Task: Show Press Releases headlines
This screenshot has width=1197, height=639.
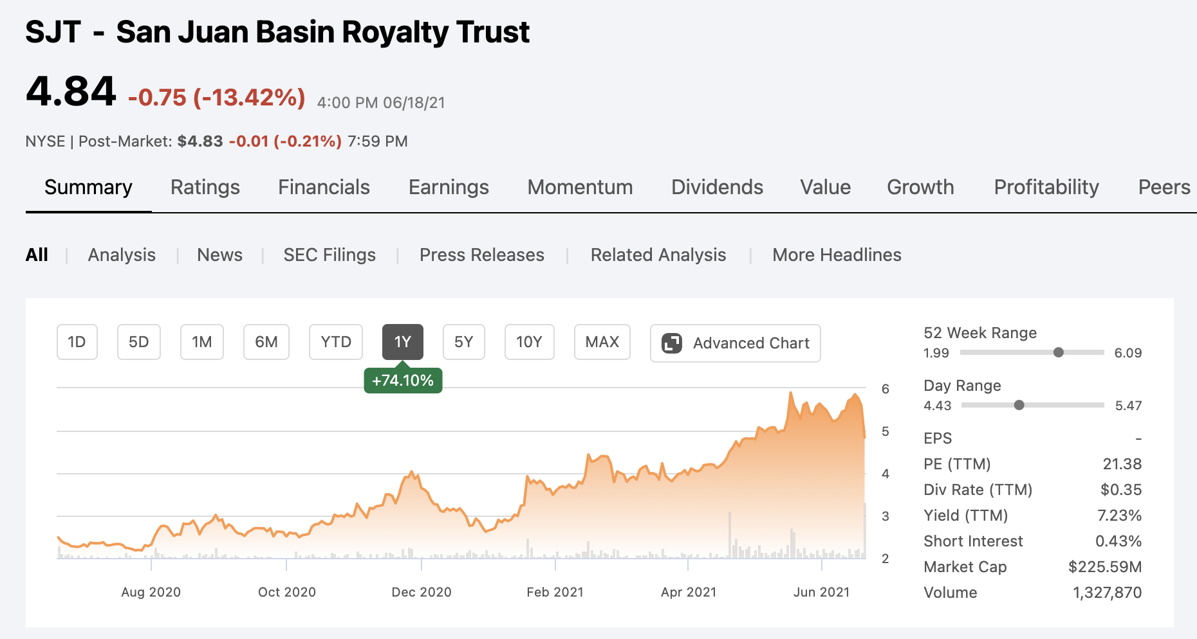Action: [x=481, y=255]
